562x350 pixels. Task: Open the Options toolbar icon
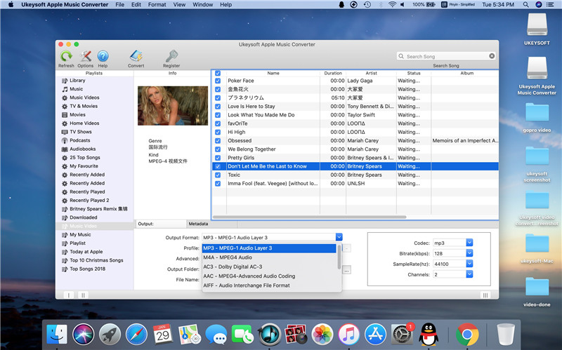pyautogui.click(x=85, y=57)
